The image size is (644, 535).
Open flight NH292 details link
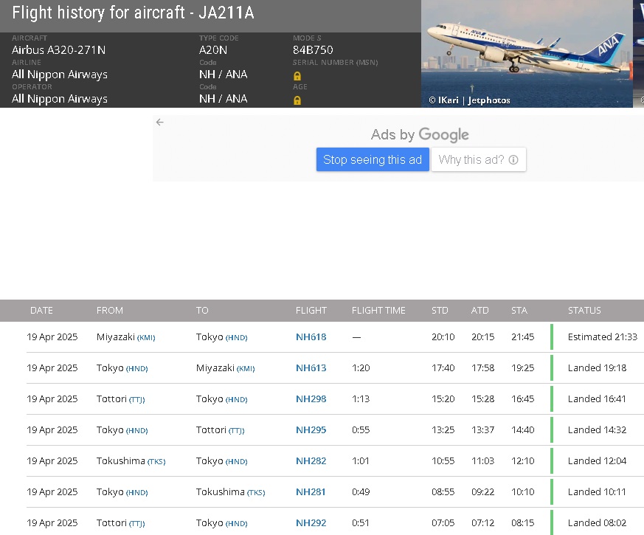coord(311,523)
